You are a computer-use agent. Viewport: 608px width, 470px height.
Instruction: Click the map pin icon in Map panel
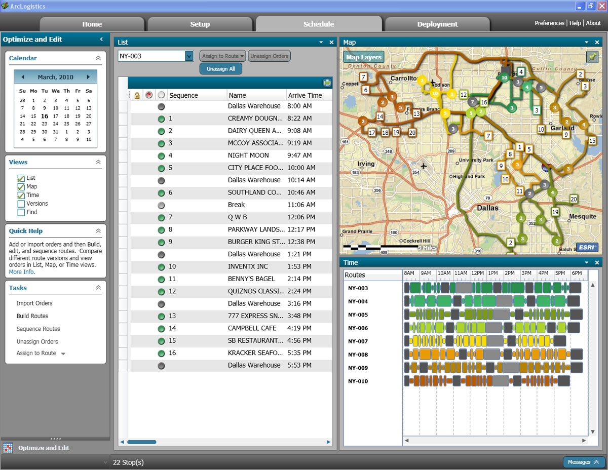pos(591,57)
